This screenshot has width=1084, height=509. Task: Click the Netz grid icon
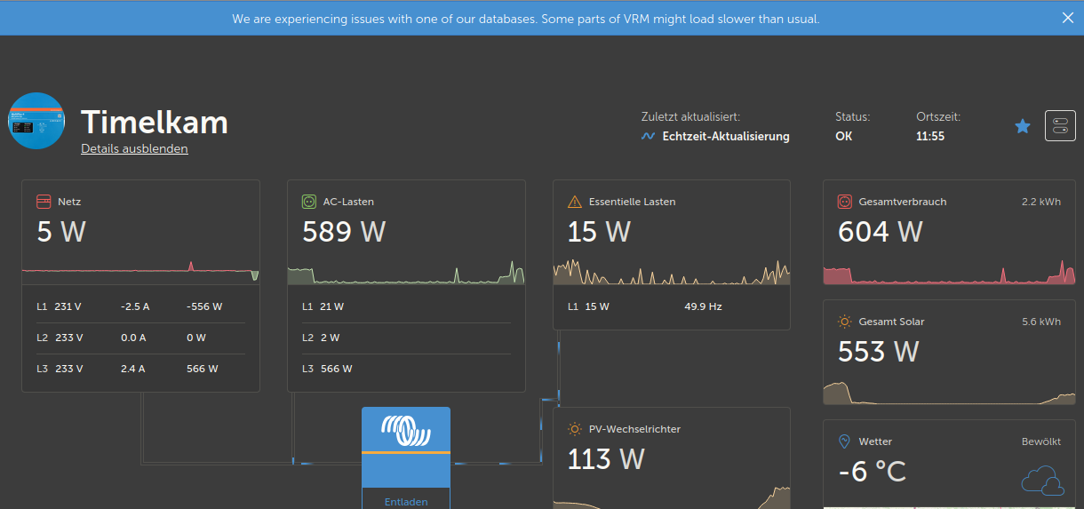click(44, 202)
